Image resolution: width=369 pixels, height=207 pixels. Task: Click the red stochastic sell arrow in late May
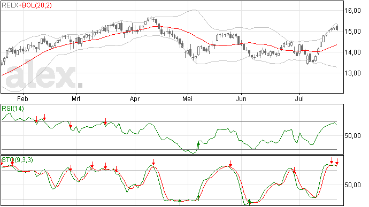pyautogui.click(x=231, y=164)
